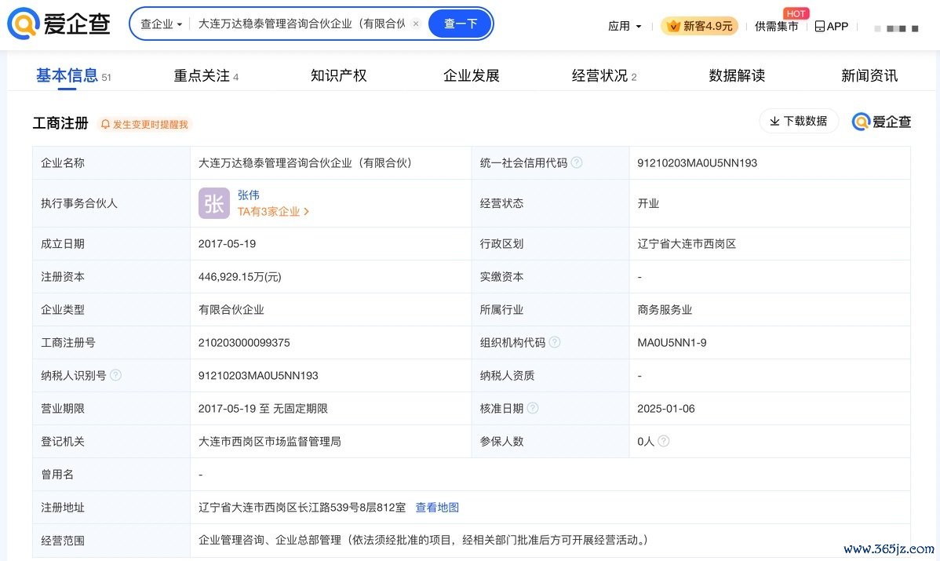Click help icon next to 纳税人识别号

point(115,374)
